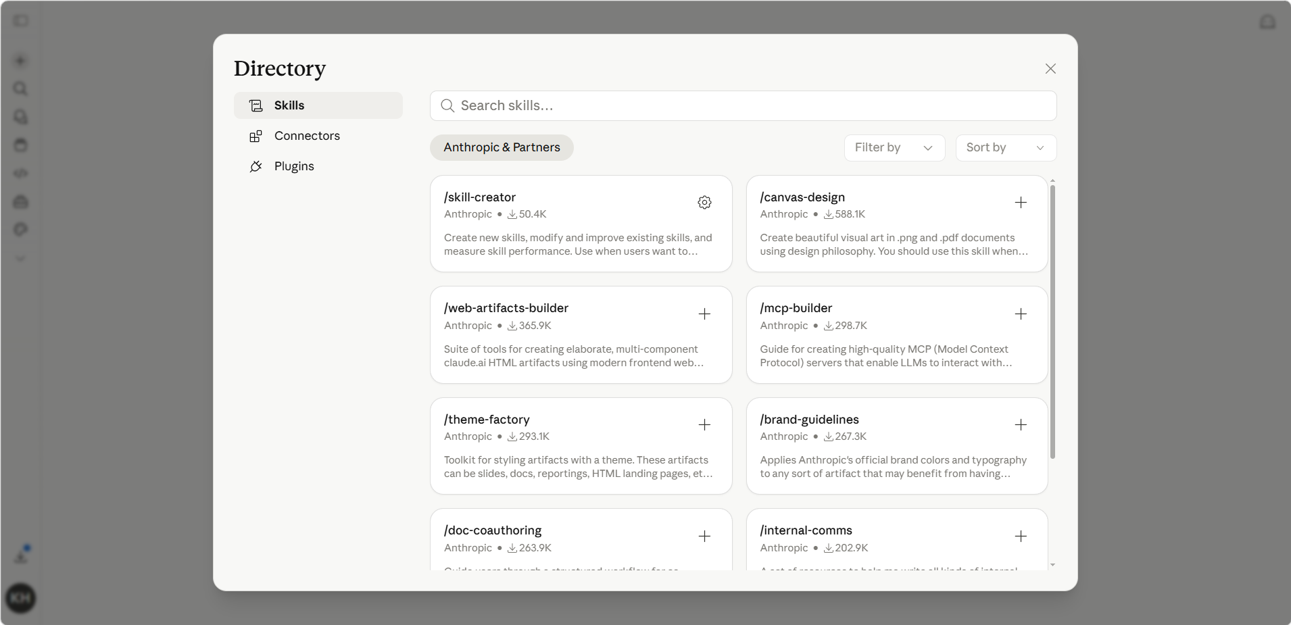Click the skills list vertical scrollbar thumb
The width and height of the screenshot is (1291, 625).
point(1052,322)
